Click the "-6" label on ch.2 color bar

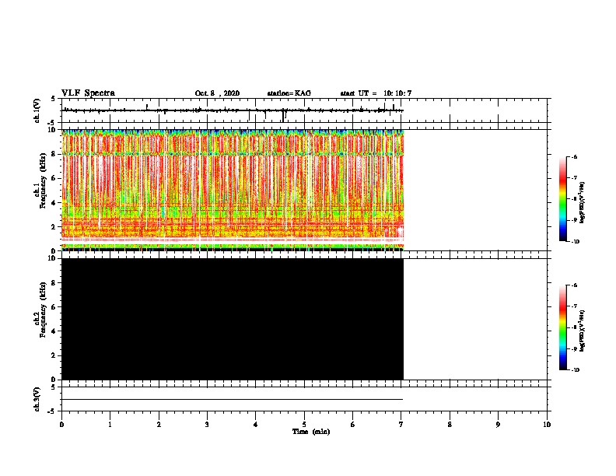tap(574, 285)
